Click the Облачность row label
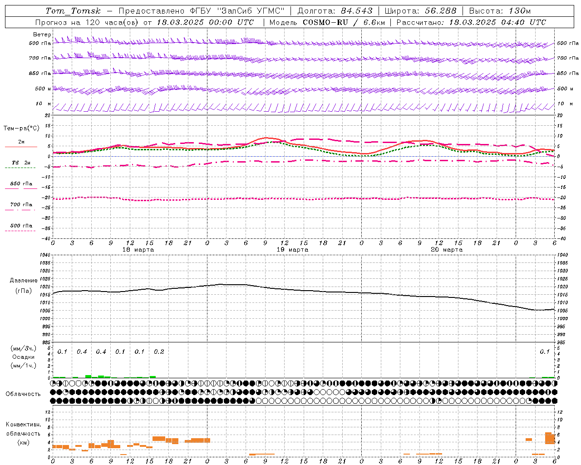The width and height of the screenshot is (581, 465). [x=23, y=394]
